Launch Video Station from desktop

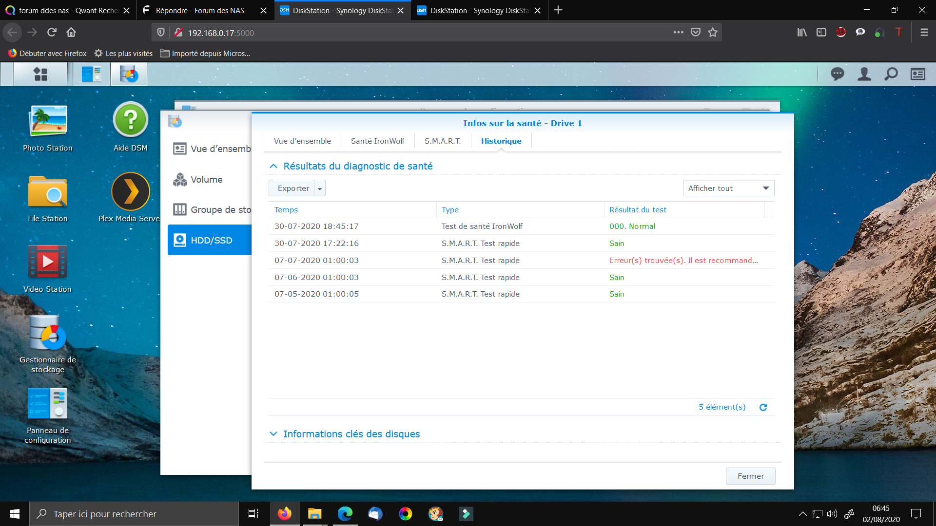(x=47, y=262)
